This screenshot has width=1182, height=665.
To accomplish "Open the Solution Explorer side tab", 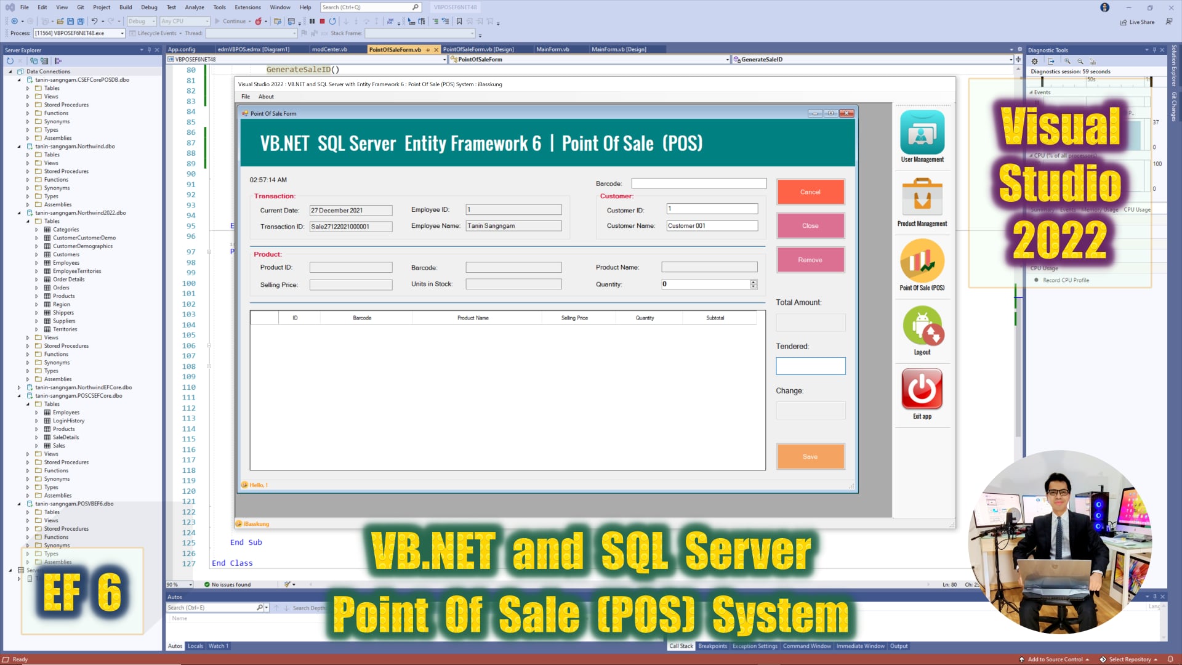I will click(x=1174, y=66).
